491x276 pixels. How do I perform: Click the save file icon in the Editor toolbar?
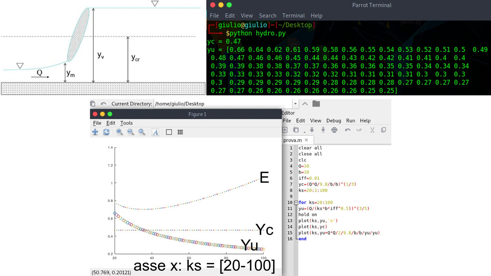[312, 130]
